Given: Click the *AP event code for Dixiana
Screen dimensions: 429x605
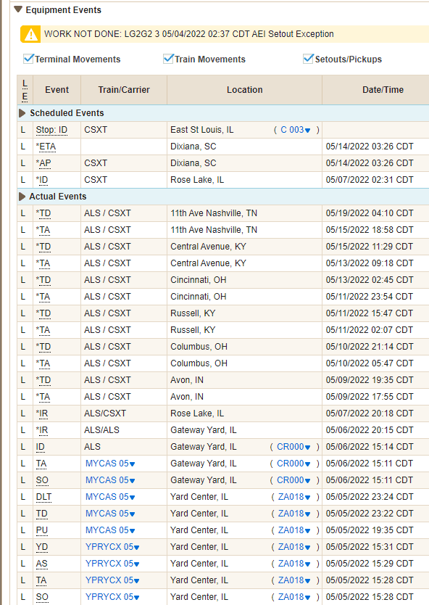Looking at the screenshot, I should pos(43,163).
